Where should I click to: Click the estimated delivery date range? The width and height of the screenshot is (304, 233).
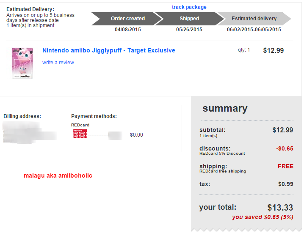pos(254,30)
